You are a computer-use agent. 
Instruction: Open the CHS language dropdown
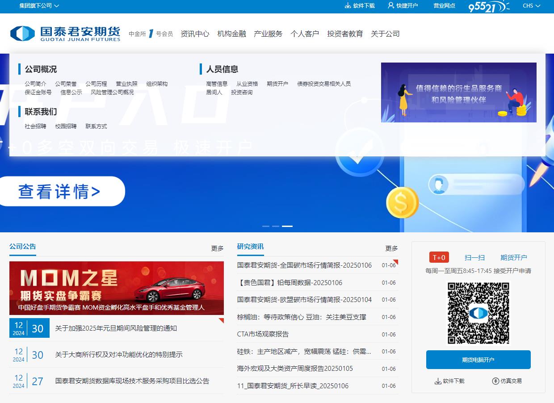(532, 6)
